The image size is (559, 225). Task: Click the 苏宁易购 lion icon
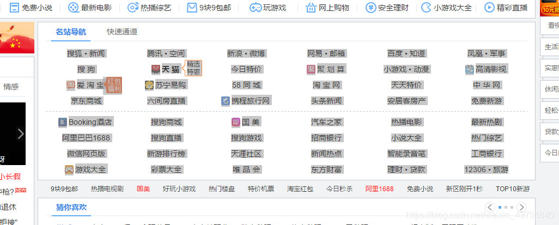(x=149, y=85)
